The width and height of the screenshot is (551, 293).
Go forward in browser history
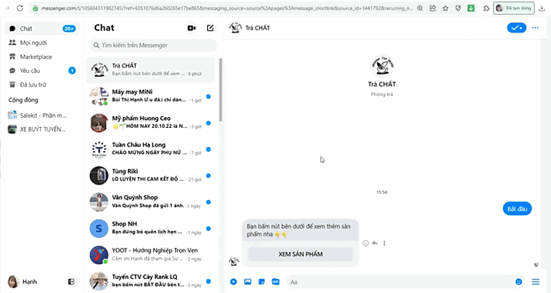coord(7,8)
